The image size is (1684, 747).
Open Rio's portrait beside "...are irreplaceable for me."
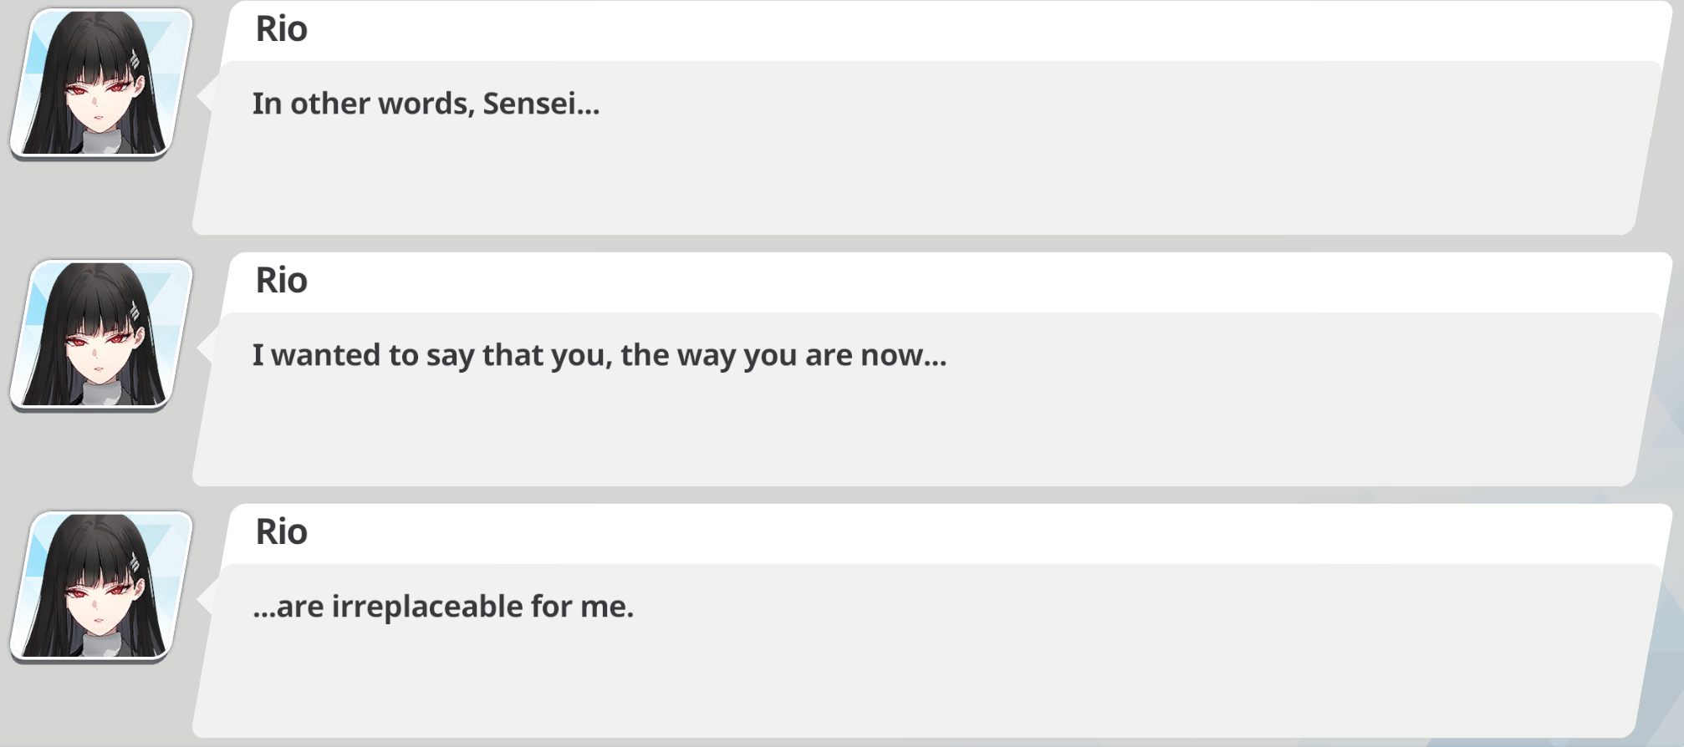tap(101, 586)
